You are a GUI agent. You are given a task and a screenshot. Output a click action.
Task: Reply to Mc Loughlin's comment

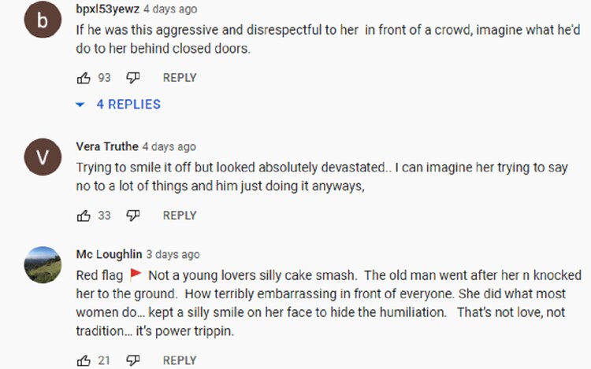pyautogui.click(x=179, y=360)
